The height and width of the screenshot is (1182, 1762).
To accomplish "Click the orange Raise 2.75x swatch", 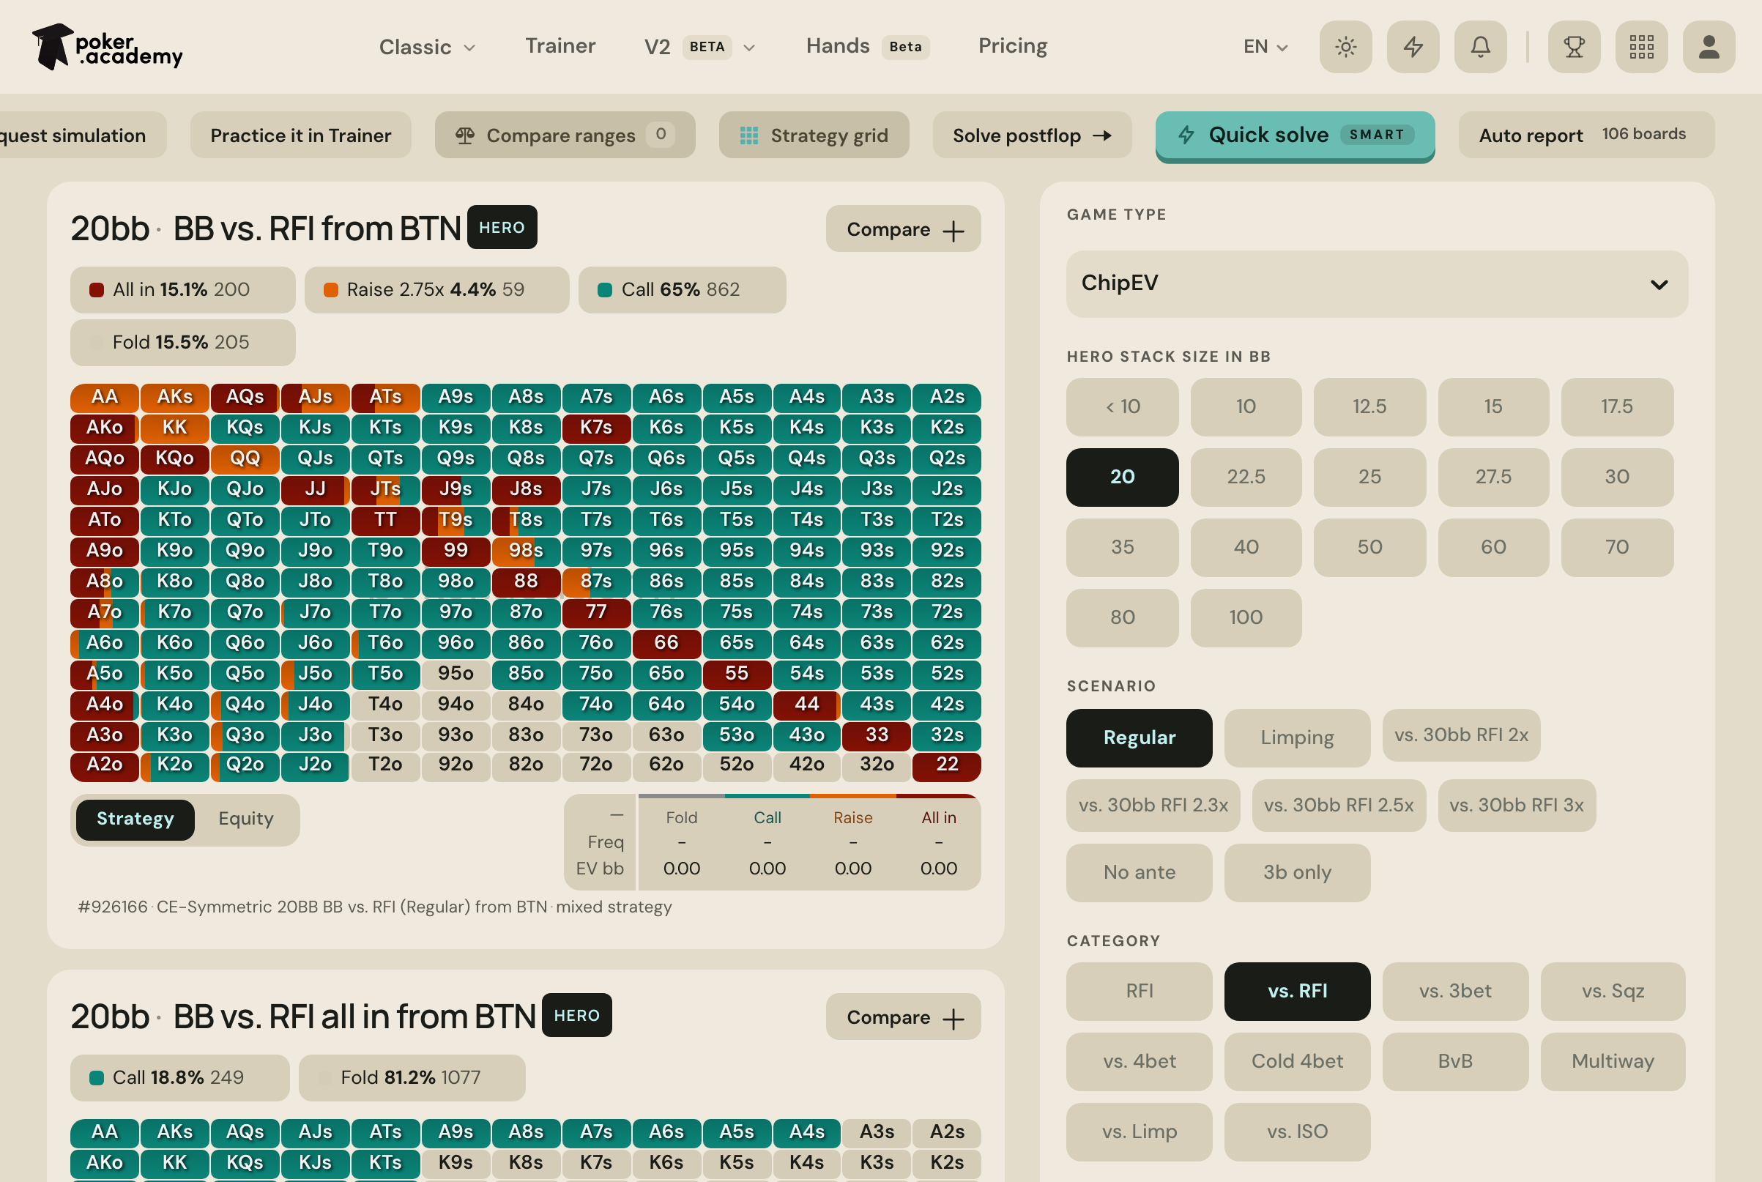I will (x=330, y=289).
